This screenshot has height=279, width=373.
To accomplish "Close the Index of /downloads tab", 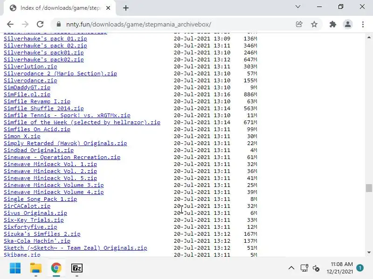I will [x=108, y=8].
